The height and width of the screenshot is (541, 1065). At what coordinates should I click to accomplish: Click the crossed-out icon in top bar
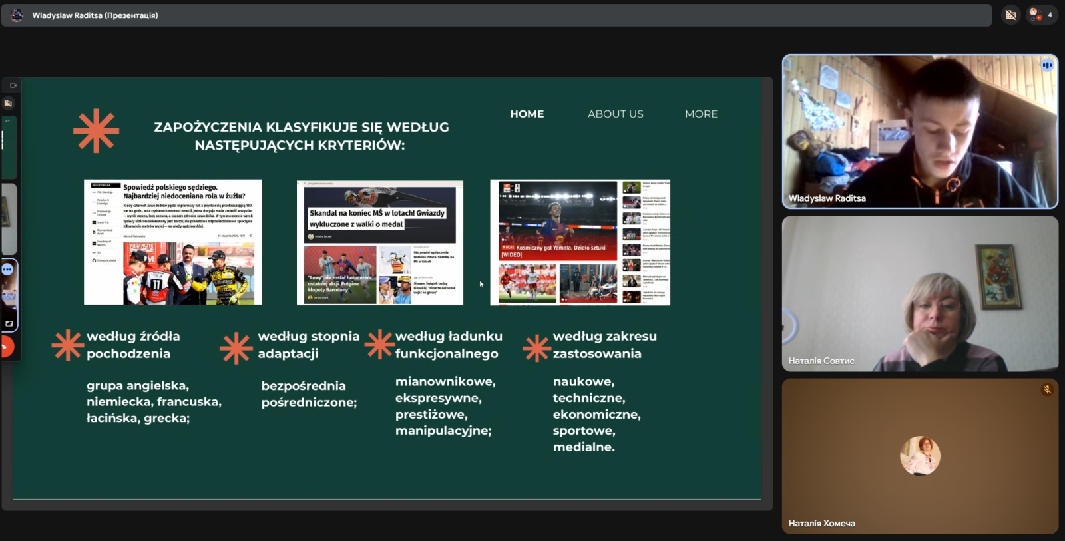1010,15
